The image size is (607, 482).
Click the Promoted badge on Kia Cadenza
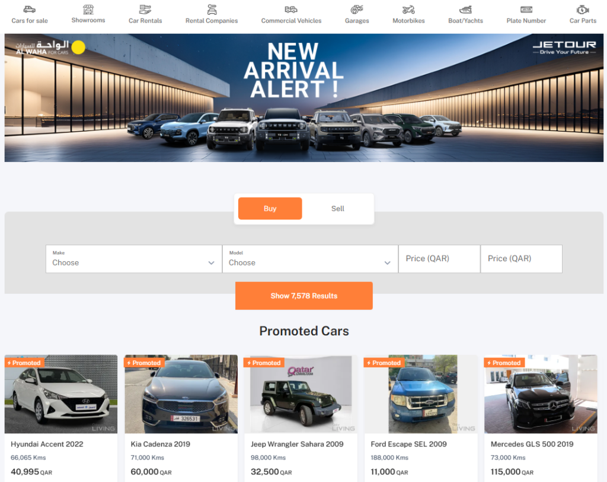145,363
